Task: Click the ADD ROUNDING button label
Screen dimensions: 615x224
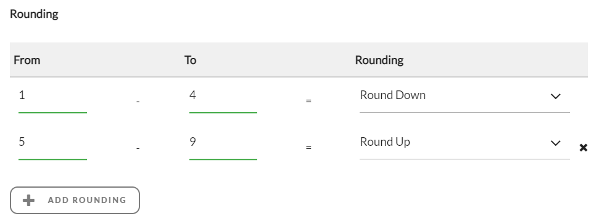Action: click(x=87, y=200)
